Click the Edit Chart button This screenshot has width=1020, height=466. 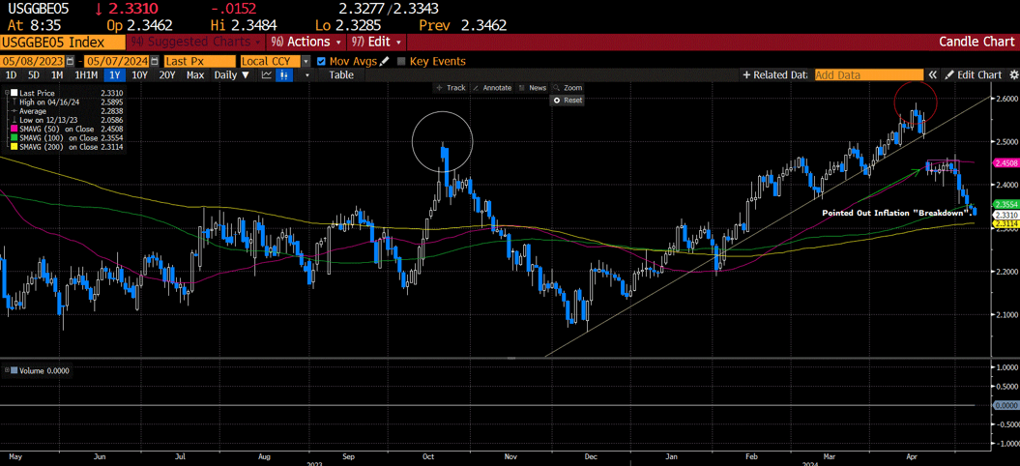click(x=973, y=75)
